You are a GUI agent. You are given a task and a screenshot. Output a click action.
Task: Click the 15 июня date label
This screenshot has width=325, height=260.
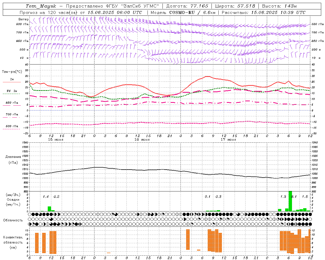coord(56,140)
